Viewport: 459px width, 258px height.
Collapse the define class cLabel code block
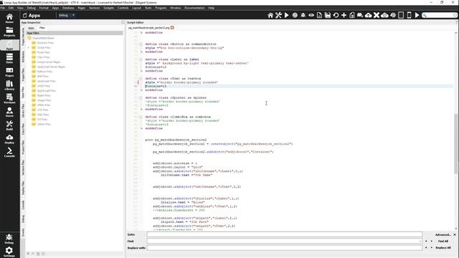[x=141, y=59]
